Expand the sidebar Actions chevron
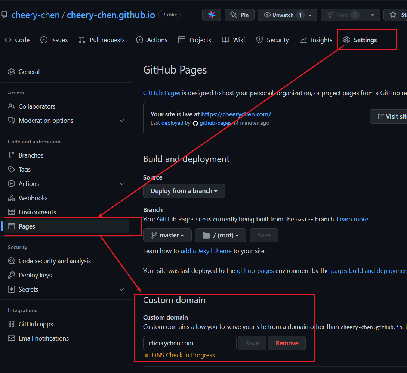This screenshot has width=407, height=373. click(121, 184)
